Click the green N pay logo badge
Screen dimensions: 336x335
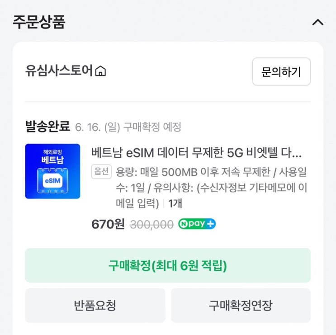click(x=193, y=224)
